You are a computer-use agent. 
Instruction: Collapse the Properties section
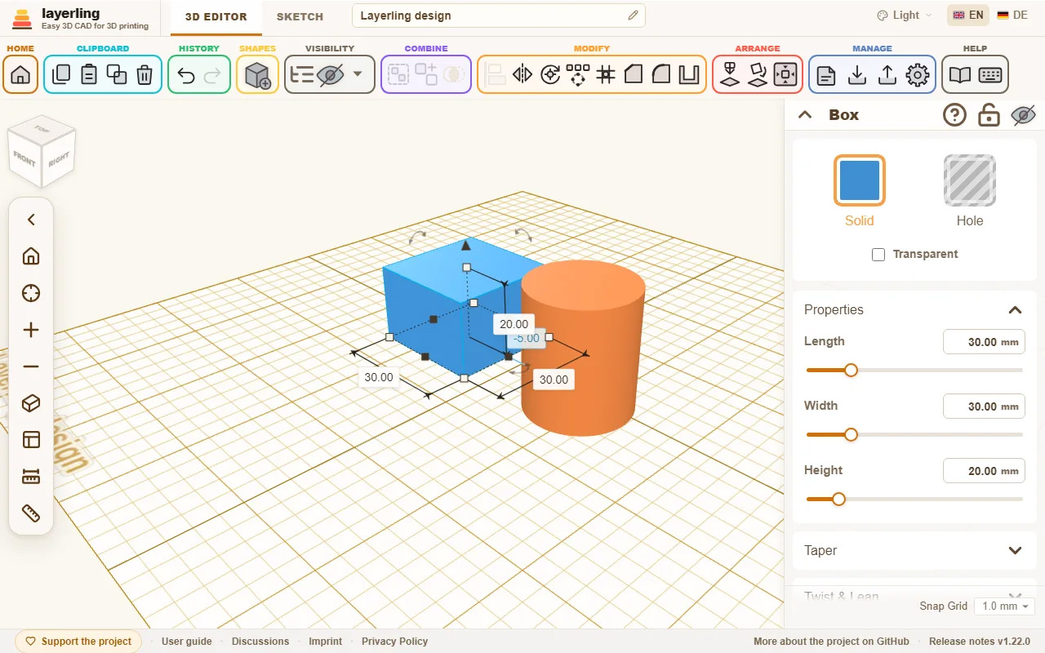[1015, 309]
